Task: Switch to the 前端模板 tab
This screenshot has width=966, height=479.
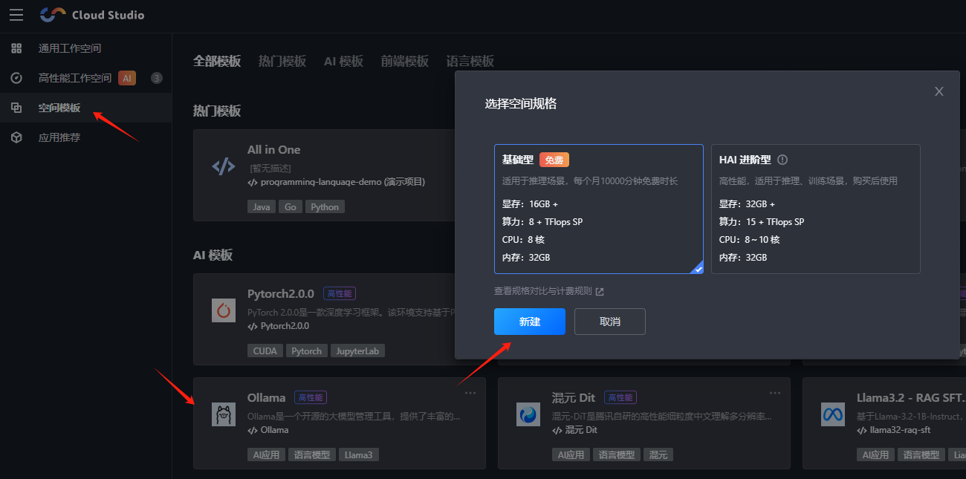Action: (x=404, y=62)
